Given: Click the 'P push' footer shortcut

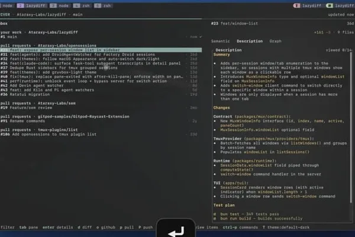Looking at the screenshot, I should pos(146,228).
